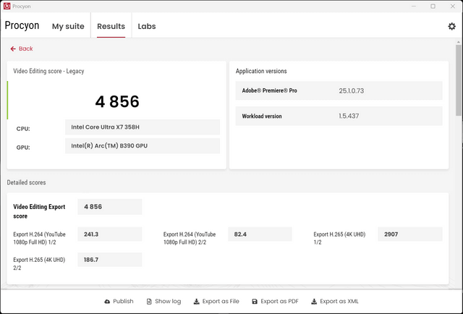This screenshot has width=463, height=314.
Task: Minimize the Procyon window
Action: click(414, 7)
